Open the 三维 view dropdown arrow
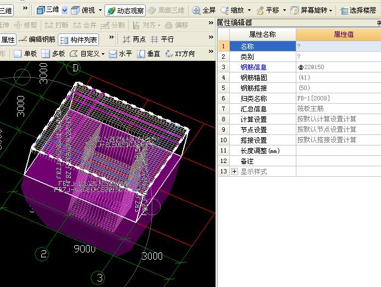 tap(64, 10)
